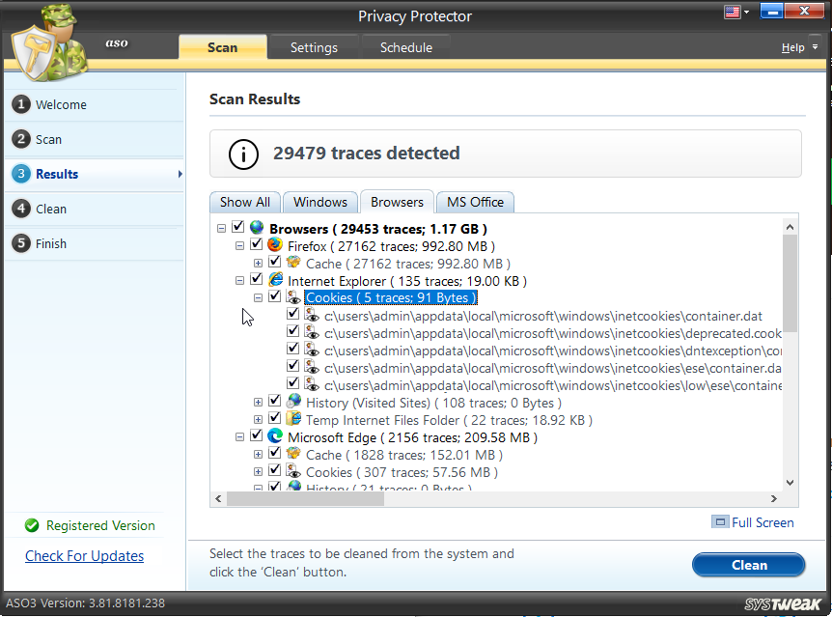
Task: Uncheck the Microsoft Edge Cookies checkbox
Action: coord(274,472)
